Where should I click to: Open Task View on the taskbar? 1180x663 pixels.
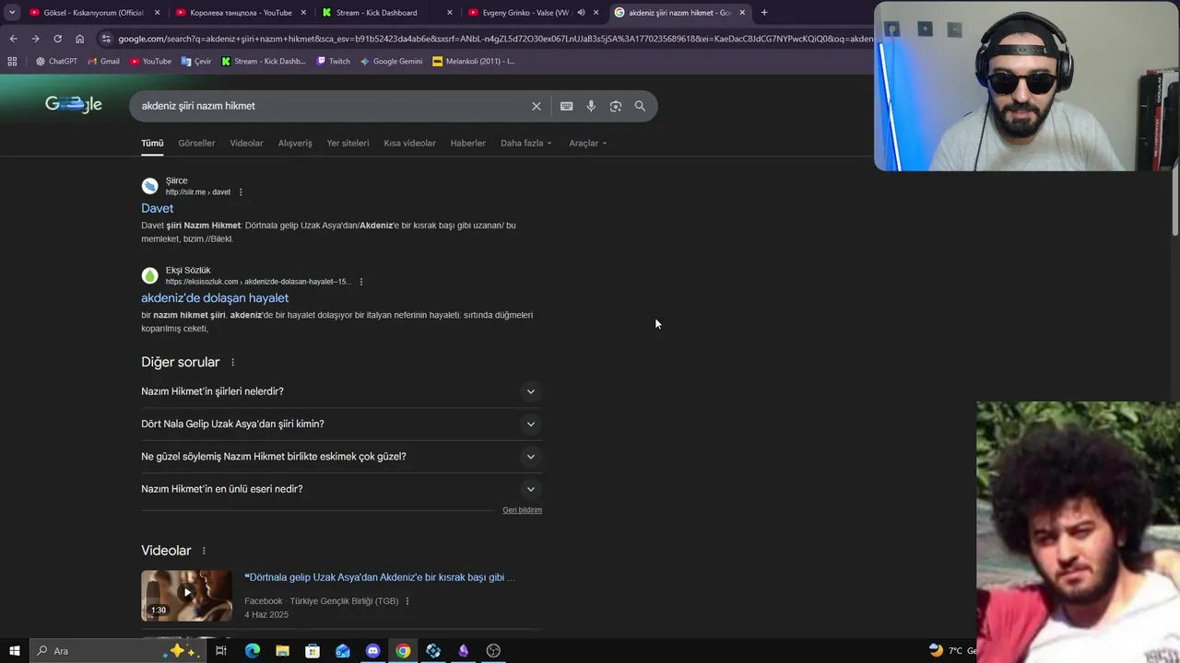[221, 651]
